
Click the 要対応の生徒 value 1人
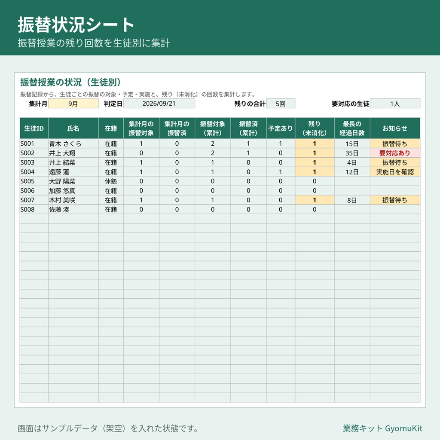pyautogui.click(x=395, y=104)
